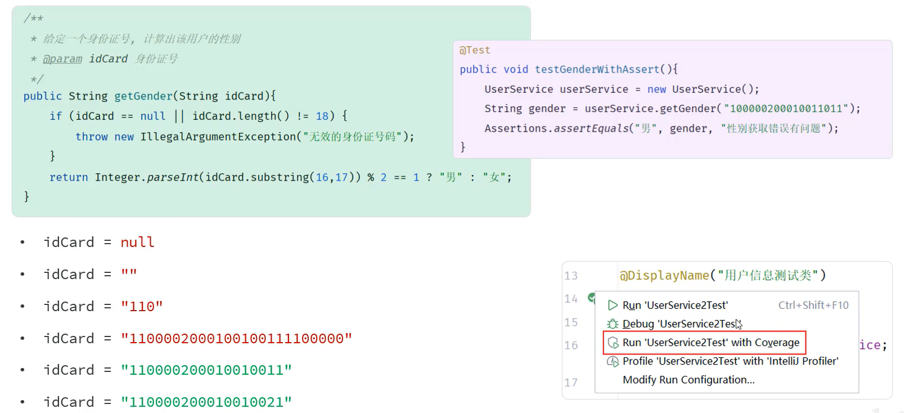Viewport: 905px width, 413px height.
Task: Click line number 17 in the gutter
Action: (571, 383)
